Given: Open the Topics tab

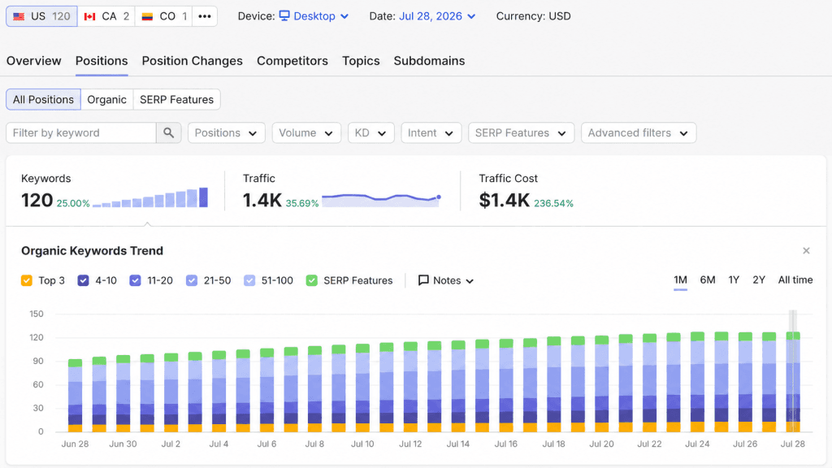Looking at the screenshot, I should pos(361,61).
